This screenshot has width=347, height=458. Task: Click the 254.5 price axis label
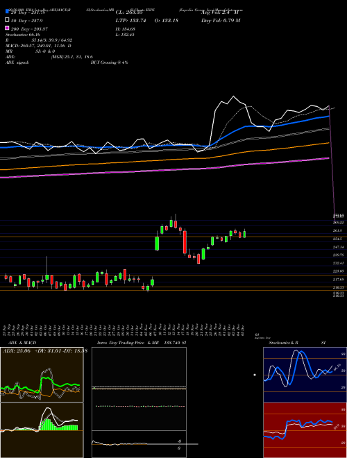pos(338,239)
